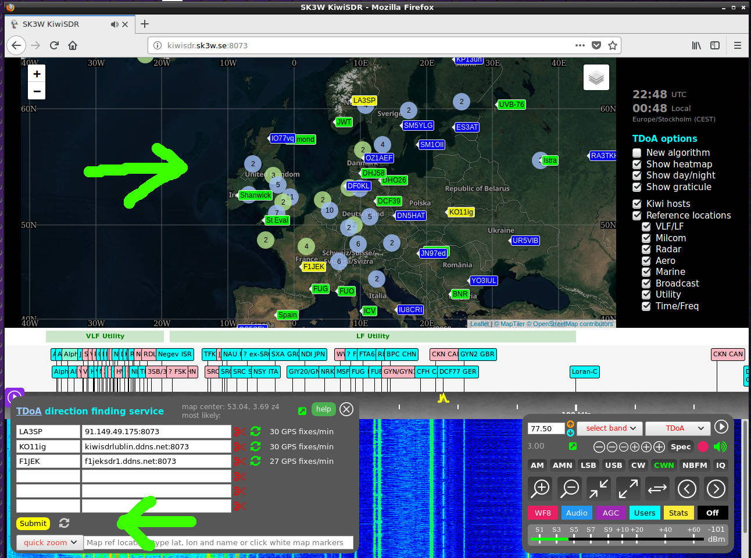This screenshot has height=558, width=751.
Task: Open the map layers control icon
Action: pyautogui.click(x=596, y=77)
